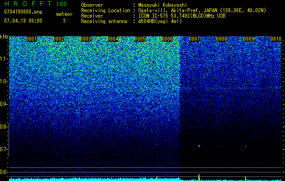The image size is (285, 181).
Task: Click the A504HB(yagi 4el) antenna text
Action: pos(160,21)
